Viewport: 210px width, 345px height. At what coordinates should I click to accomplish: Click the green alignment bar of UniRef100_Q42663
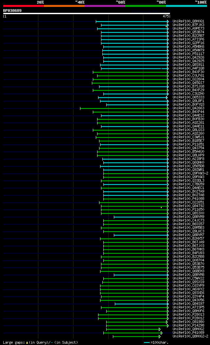tap(124, 108)
